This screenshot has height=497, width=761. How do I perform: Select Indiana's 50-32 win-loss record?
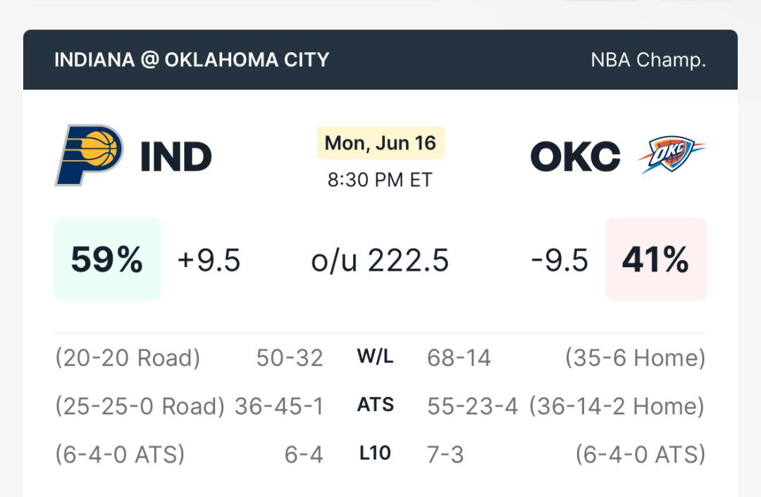[290, 358]
